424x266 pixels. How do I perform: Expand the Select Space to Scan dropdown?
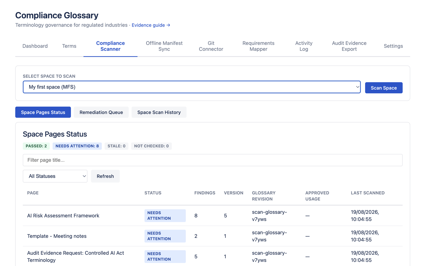pyautogui.click(x=192, y=87)
